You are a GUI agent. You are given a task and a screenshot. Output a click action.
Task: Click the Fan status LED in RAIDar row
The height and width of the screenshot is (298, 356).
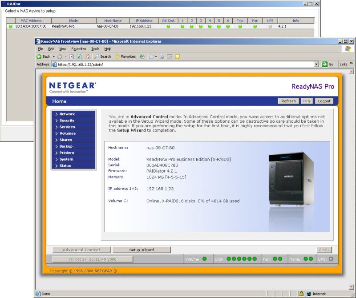[255, 27]
